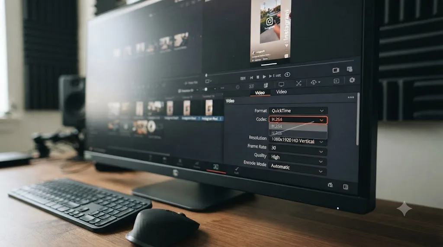Choose the first H.264 option in the codec list
Image resolution: width=443 pixels, height=247 pixels.
click(298, 127)
